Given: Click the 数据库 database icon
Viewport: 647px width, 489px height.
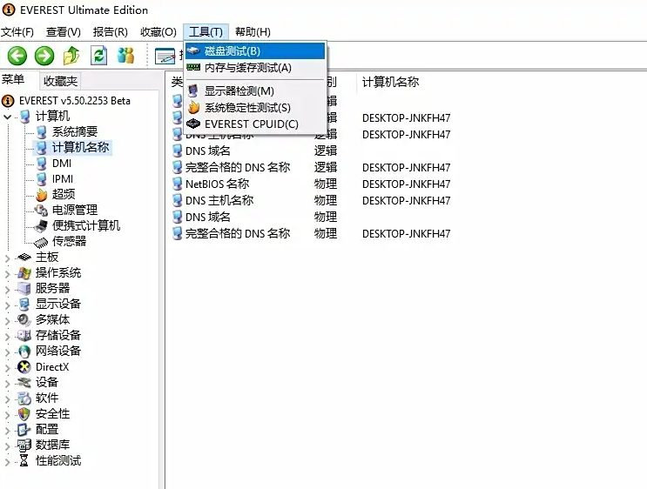Looking at the screenshot, I should pyautogui.click(x=24, y=445).
